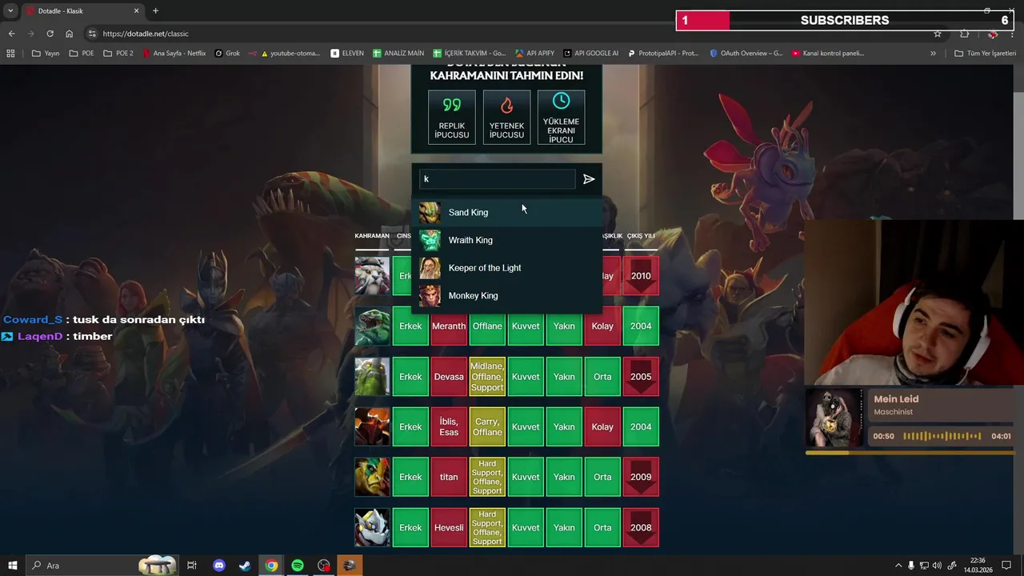Open the Replik İpucusu quote hint
Image resolution: width=1024 pixels, height=576 pixels.
pyautogui.click(x=452, y=117)
